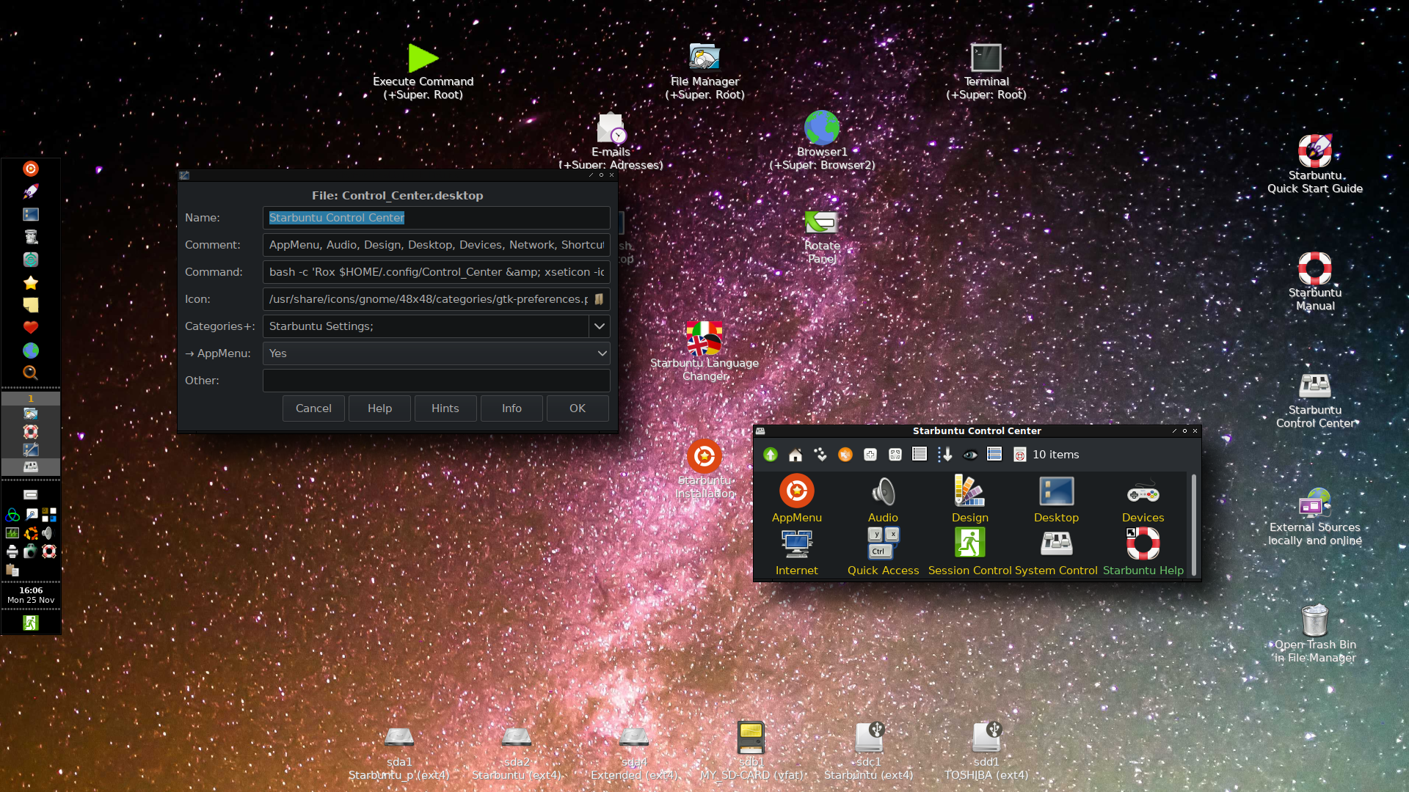Click the yellow star icon in left panel
This screenshot has height=792, width=1409.
pyautogui.click(x=30, y=282)
